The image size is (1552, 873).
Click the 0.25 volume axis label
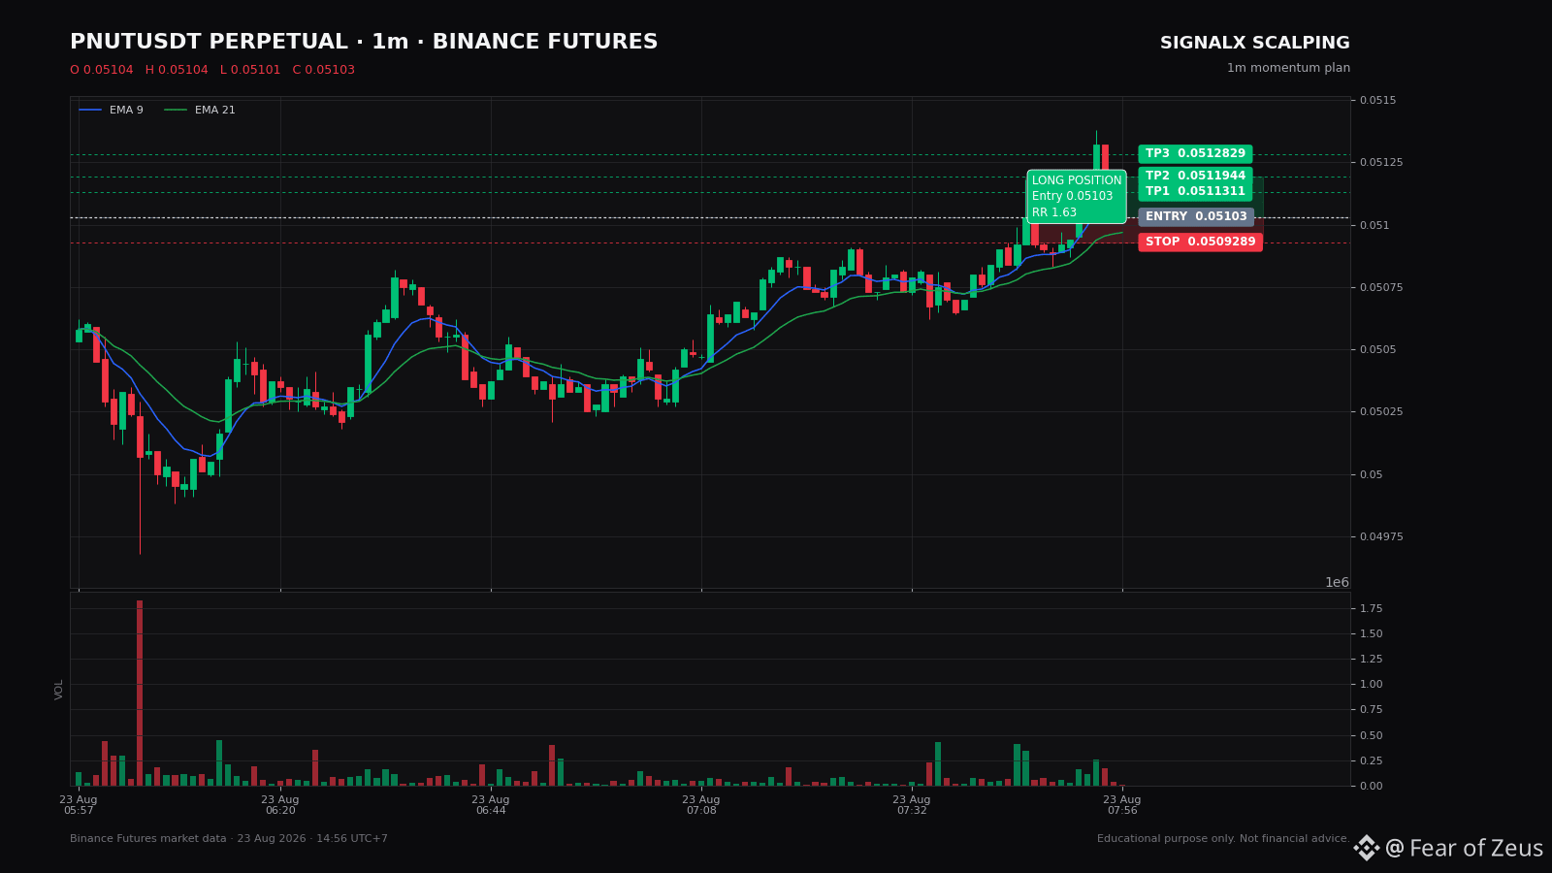(x=1372, y=760)
